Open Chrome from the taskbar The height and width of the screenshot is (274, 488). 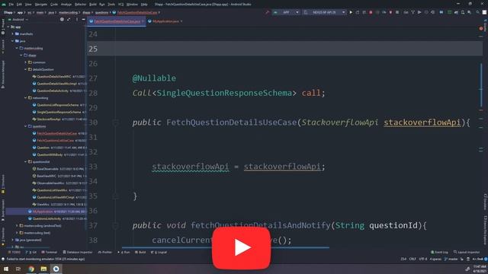(30, 269)
